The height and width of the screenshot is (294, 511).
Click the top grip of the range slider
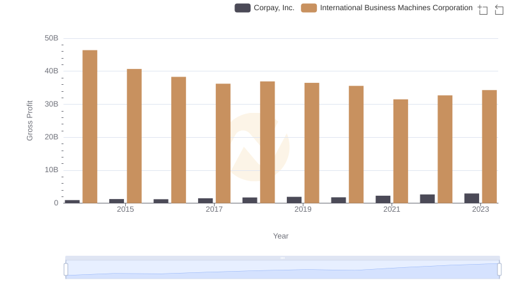pyautogui.click(x=282, y=258)
